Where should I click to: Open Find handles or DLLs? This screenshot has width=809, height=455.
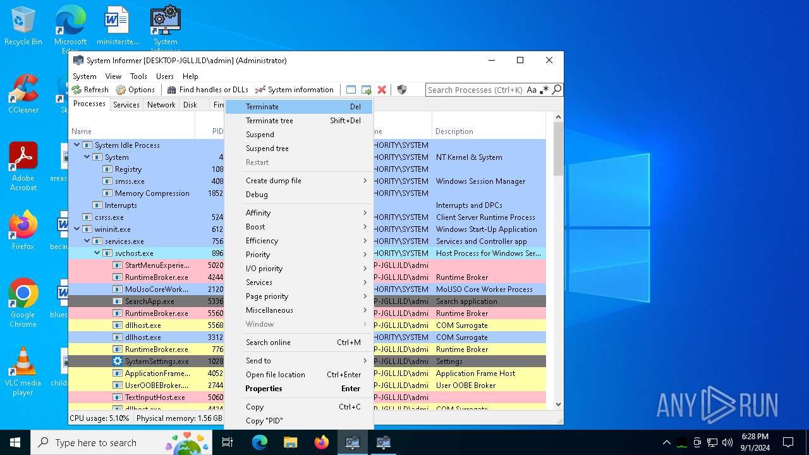click(207, 90)
